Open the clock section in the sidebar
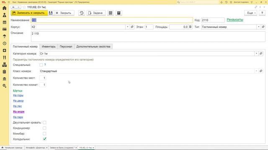 click(x=5, y=43)
